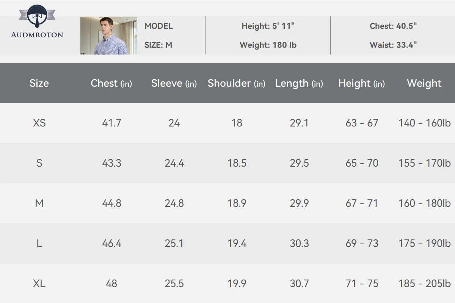Viewport: 455px width, 303px height.
Task: Click the Audmroton brand name text
Action: click(37, 35)
